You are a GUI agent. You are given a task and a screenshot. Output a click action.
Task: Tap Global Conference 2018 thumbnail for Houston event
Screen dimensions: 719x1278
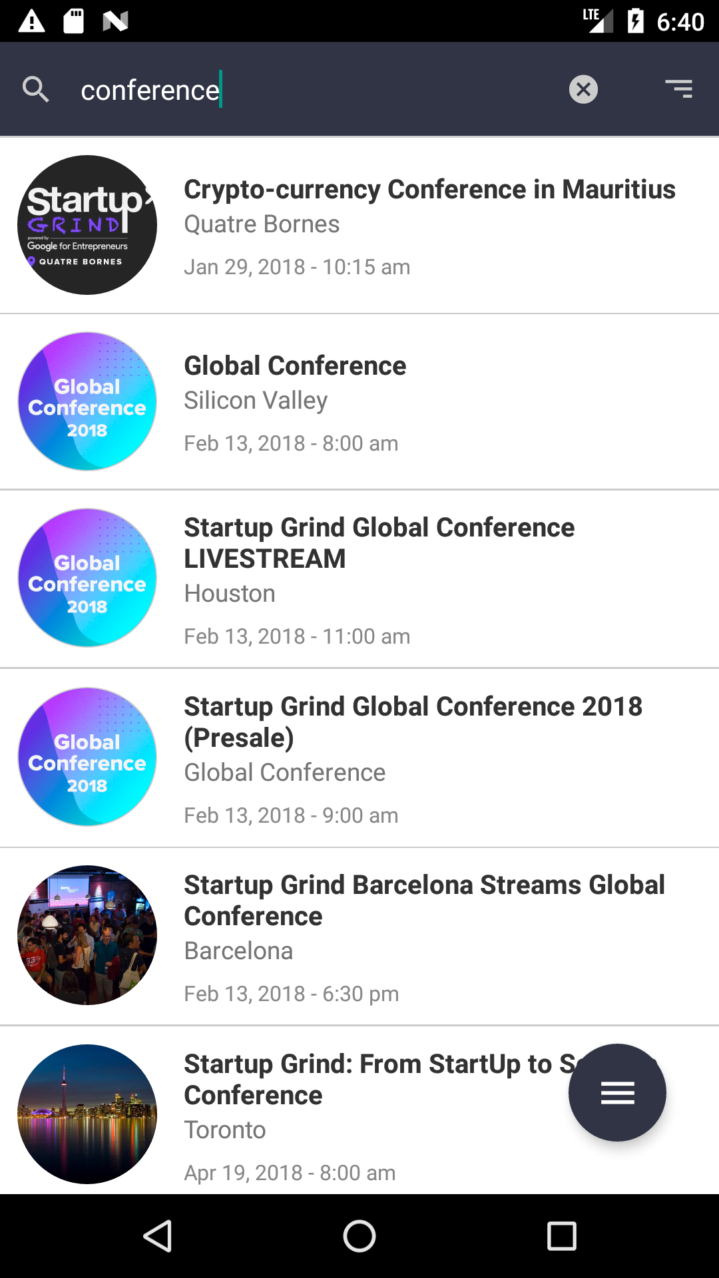[87, 578]
